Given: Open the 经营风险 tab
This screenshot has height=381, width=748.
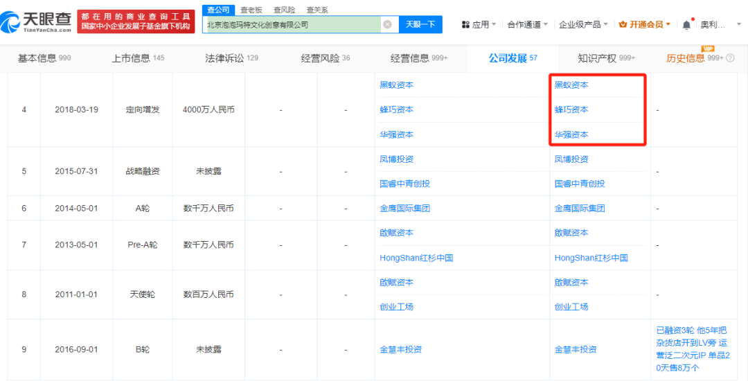Looking at the screenshot, I should pos(326,58).
